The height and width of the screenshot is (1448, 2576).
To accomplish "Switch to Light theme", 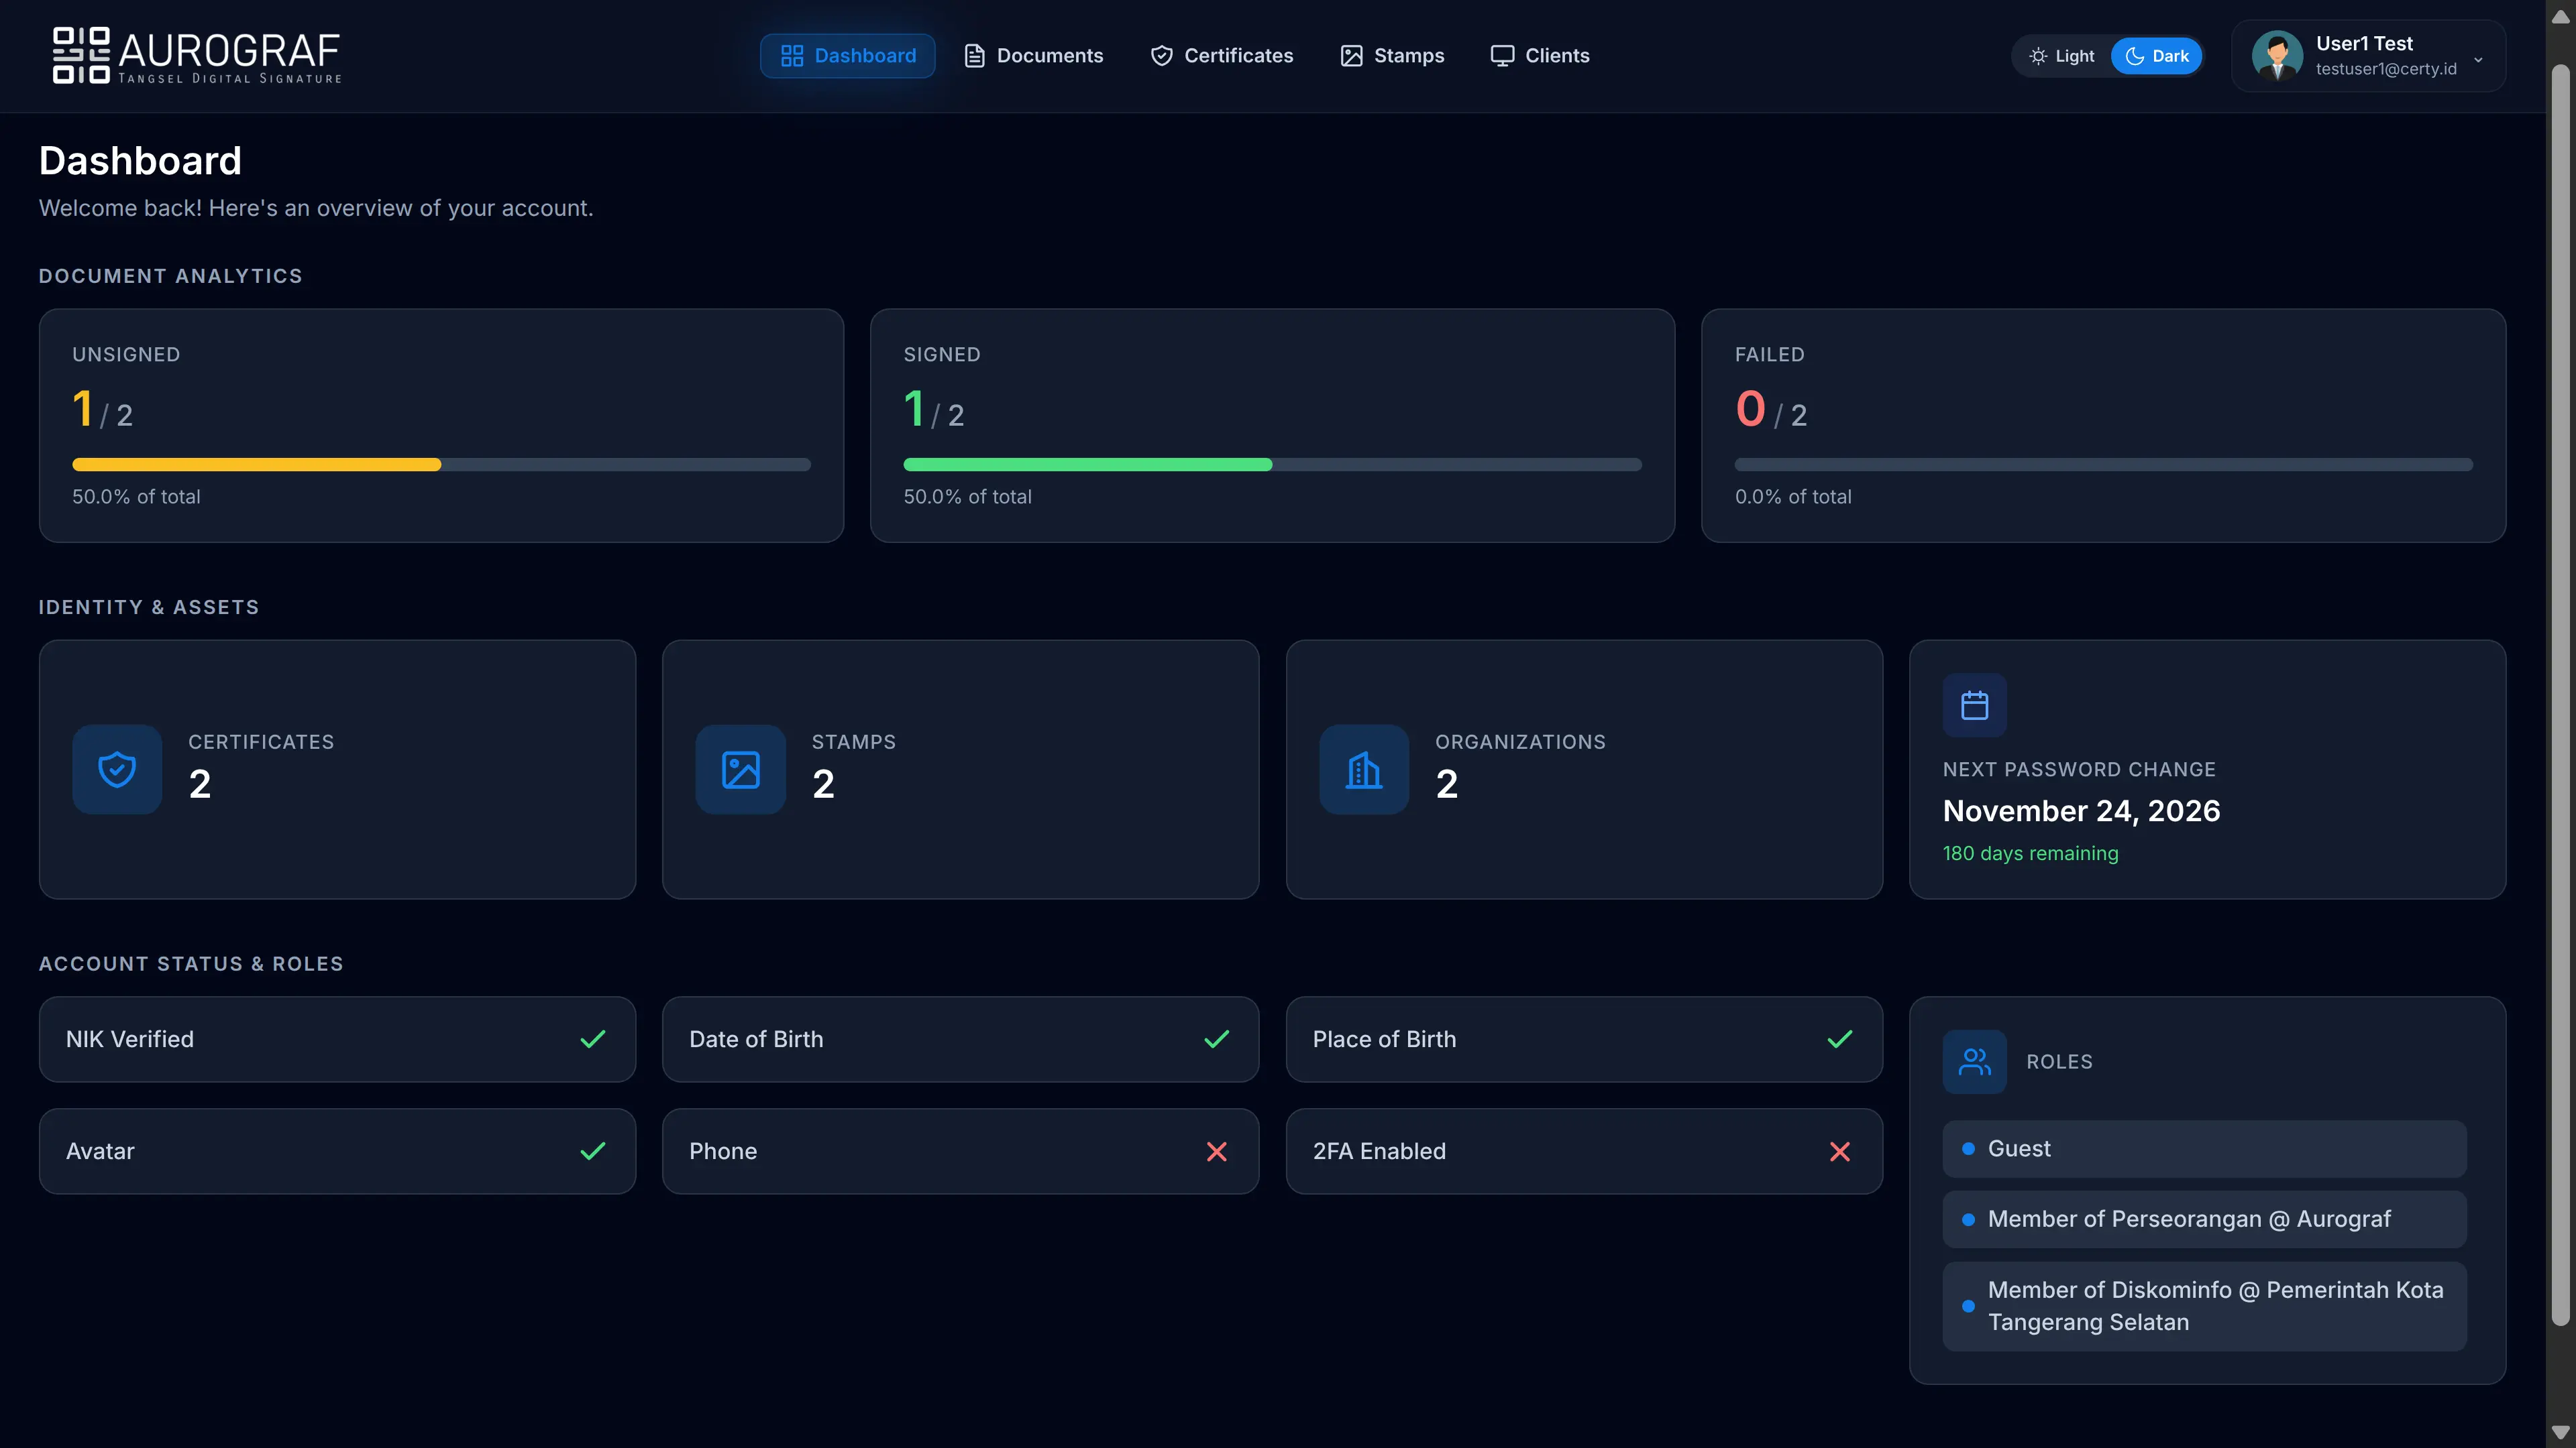I will tap(2062, 56).
